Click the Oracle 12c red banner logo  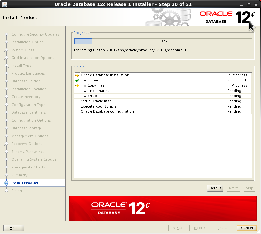click(x=121, y=209)
